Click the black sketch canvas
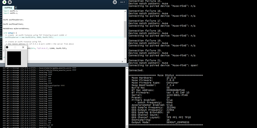 (14, 58)
